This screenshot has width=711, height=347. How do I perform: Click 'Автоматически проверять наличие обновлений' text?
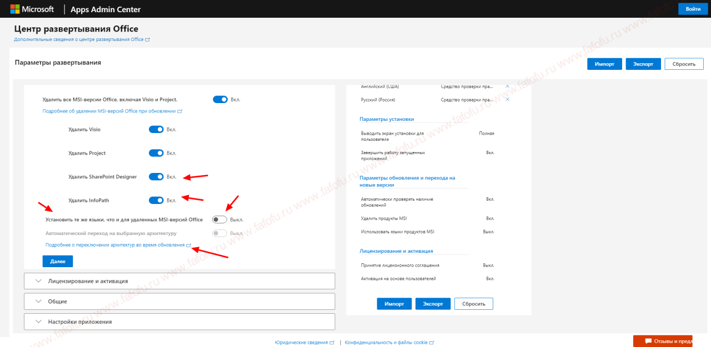(x=397, y=202)
